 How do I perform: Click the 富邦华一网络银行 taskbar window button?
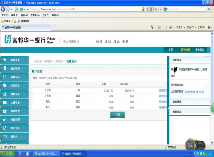(x=74, y=154)
